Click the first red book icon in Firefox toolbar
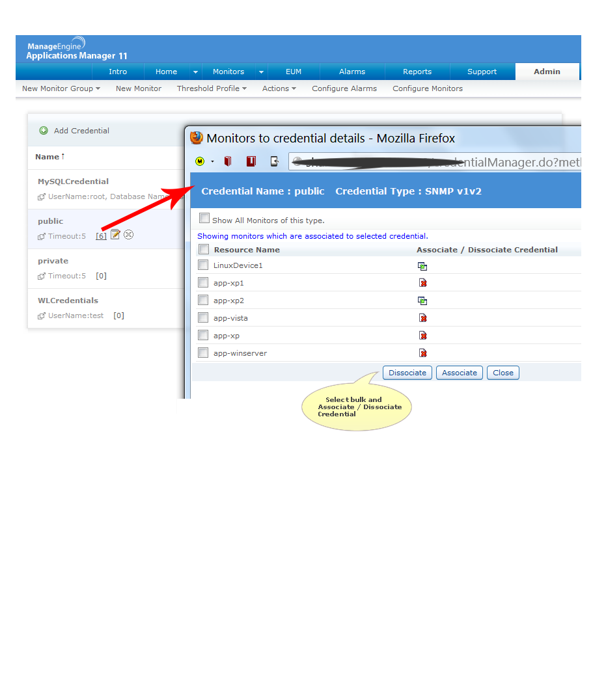The image size is (606, 683). [x=228, y=161]
